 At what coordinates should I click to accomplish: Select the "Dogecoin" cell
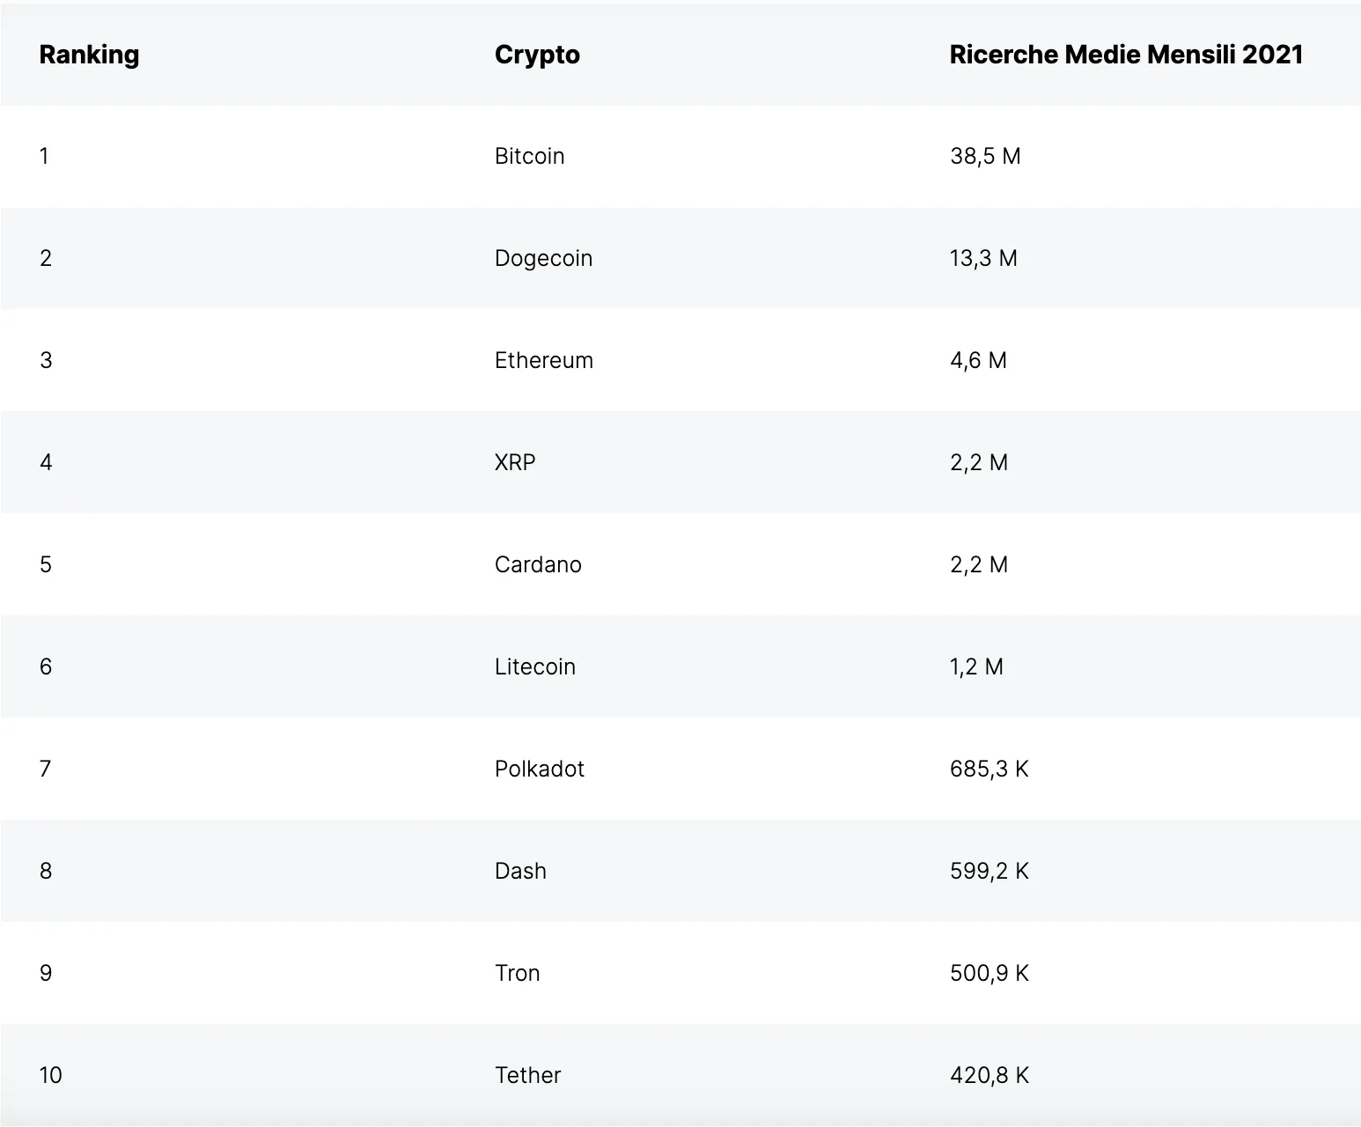[543, 258]
